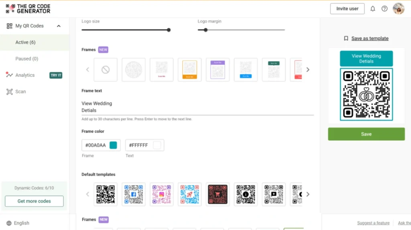Open user profile avatar menu
Screen dimensions: 411x230
pyautogui.click(x=399, y=9)
